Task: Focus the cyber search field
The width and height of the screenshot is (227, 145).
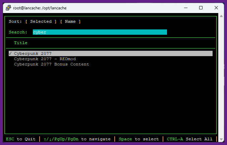Action: click(100, 32)
